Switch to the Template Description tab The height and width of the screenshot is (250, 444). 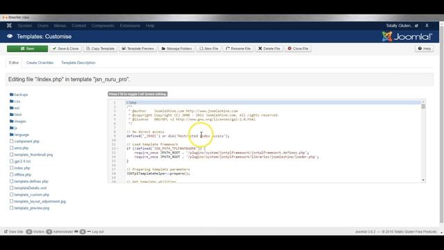point(78,62)
